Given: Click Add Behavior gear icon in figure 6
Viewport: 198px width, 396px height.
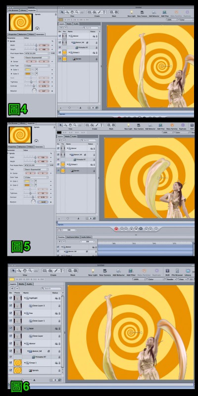Looking at the screenshot, I should click(x=118, y=271).
